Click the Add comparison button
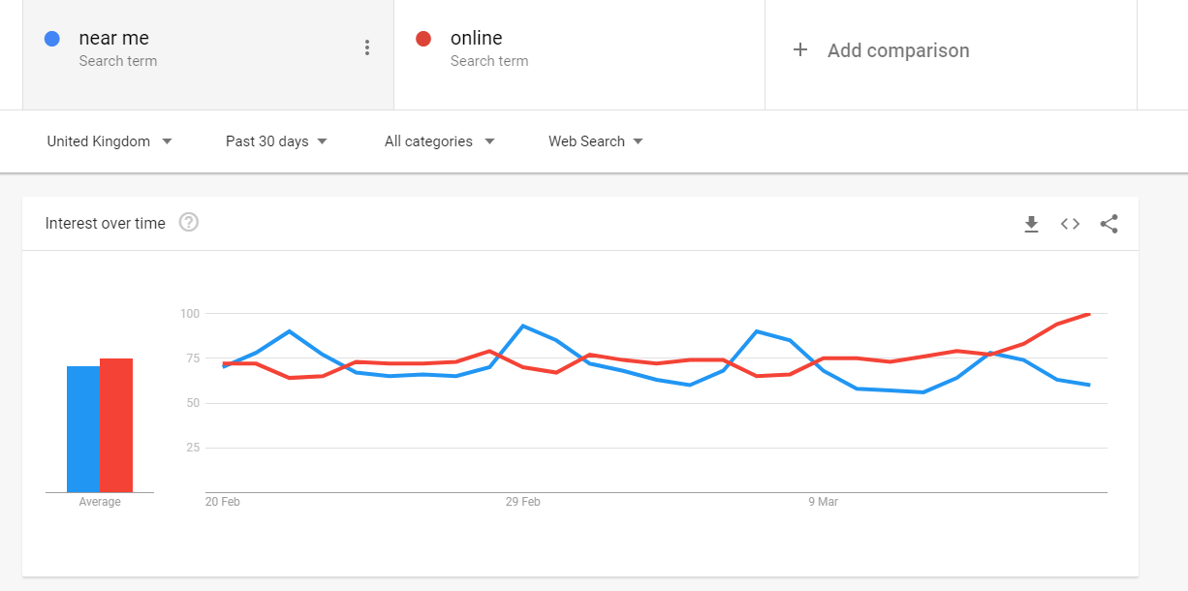 (x=897, y=50)
